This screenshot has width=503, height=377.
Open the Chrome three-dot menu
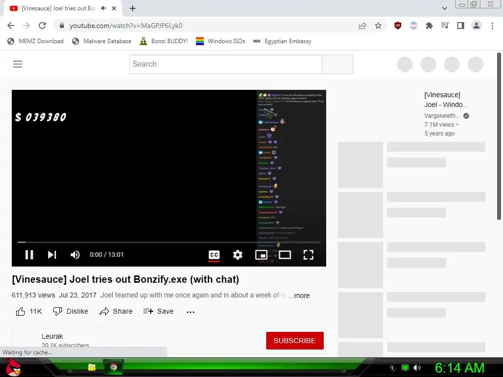pos(492,26)
